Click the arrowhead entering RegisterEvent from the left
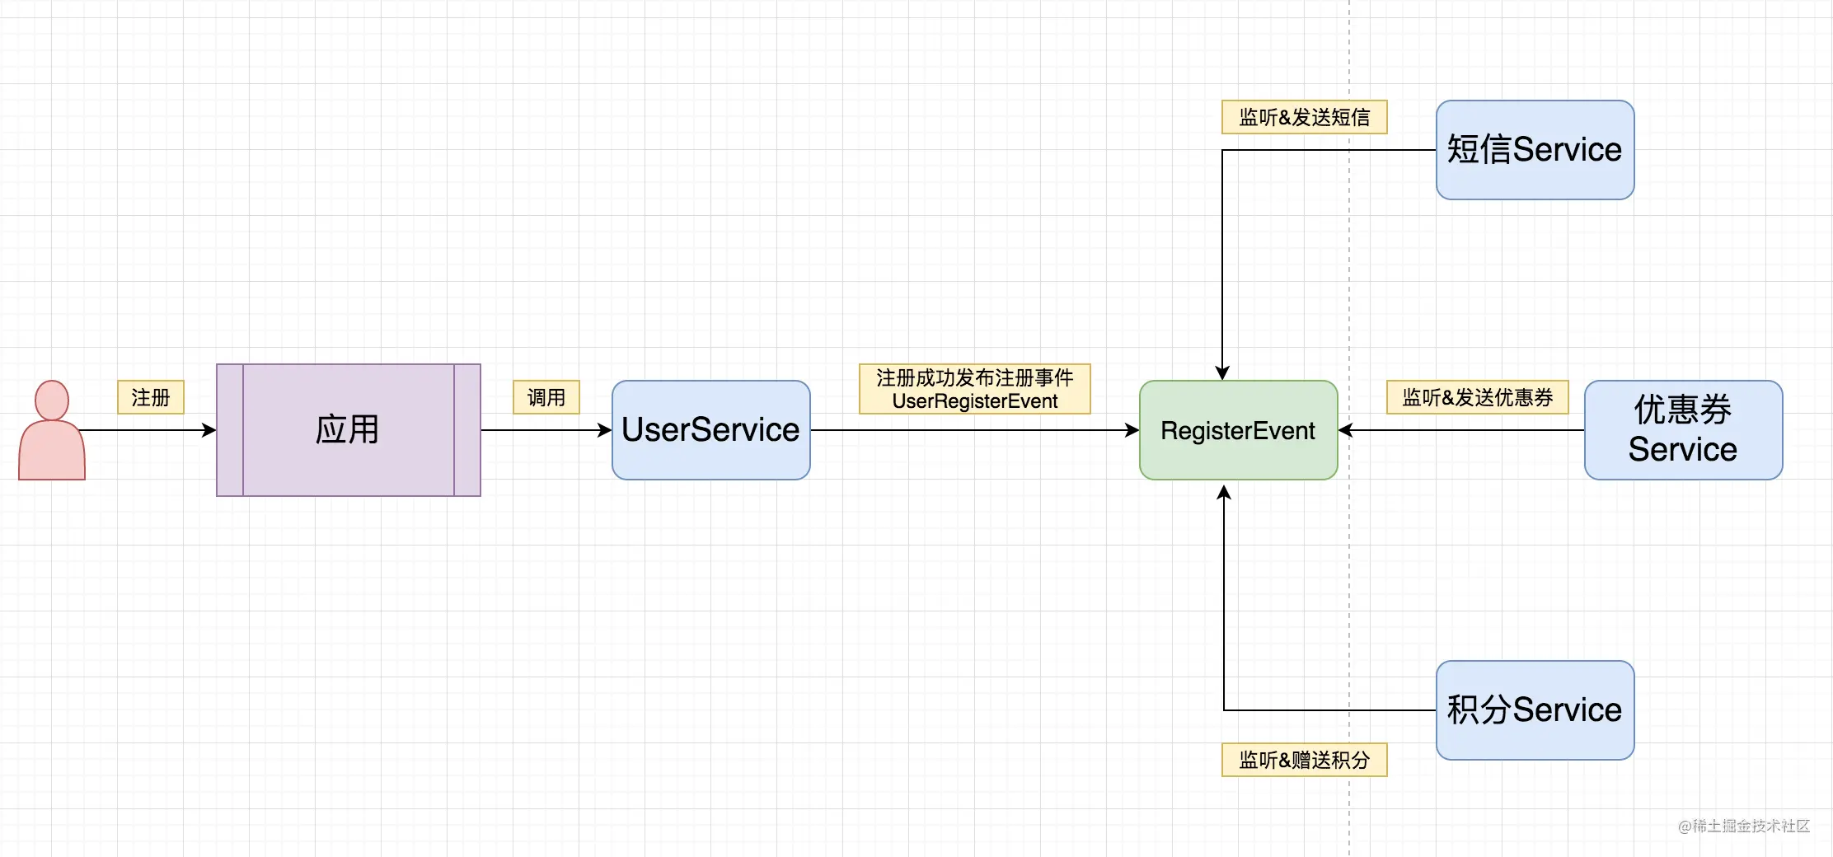1833x857 pixels. click(x=1132, y=430)
